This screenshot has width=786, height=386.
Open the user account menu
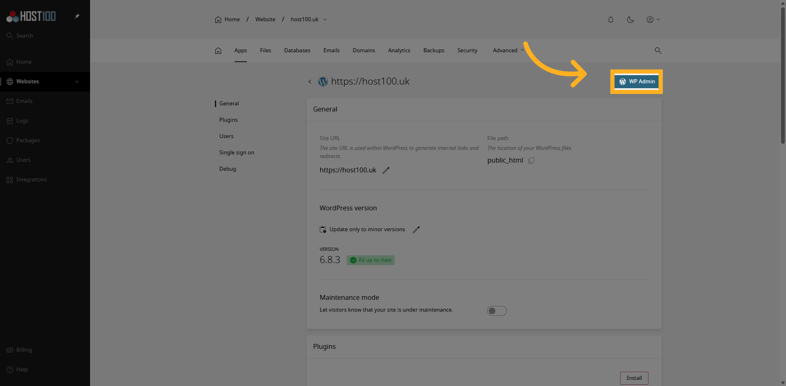tap(653, 19)
